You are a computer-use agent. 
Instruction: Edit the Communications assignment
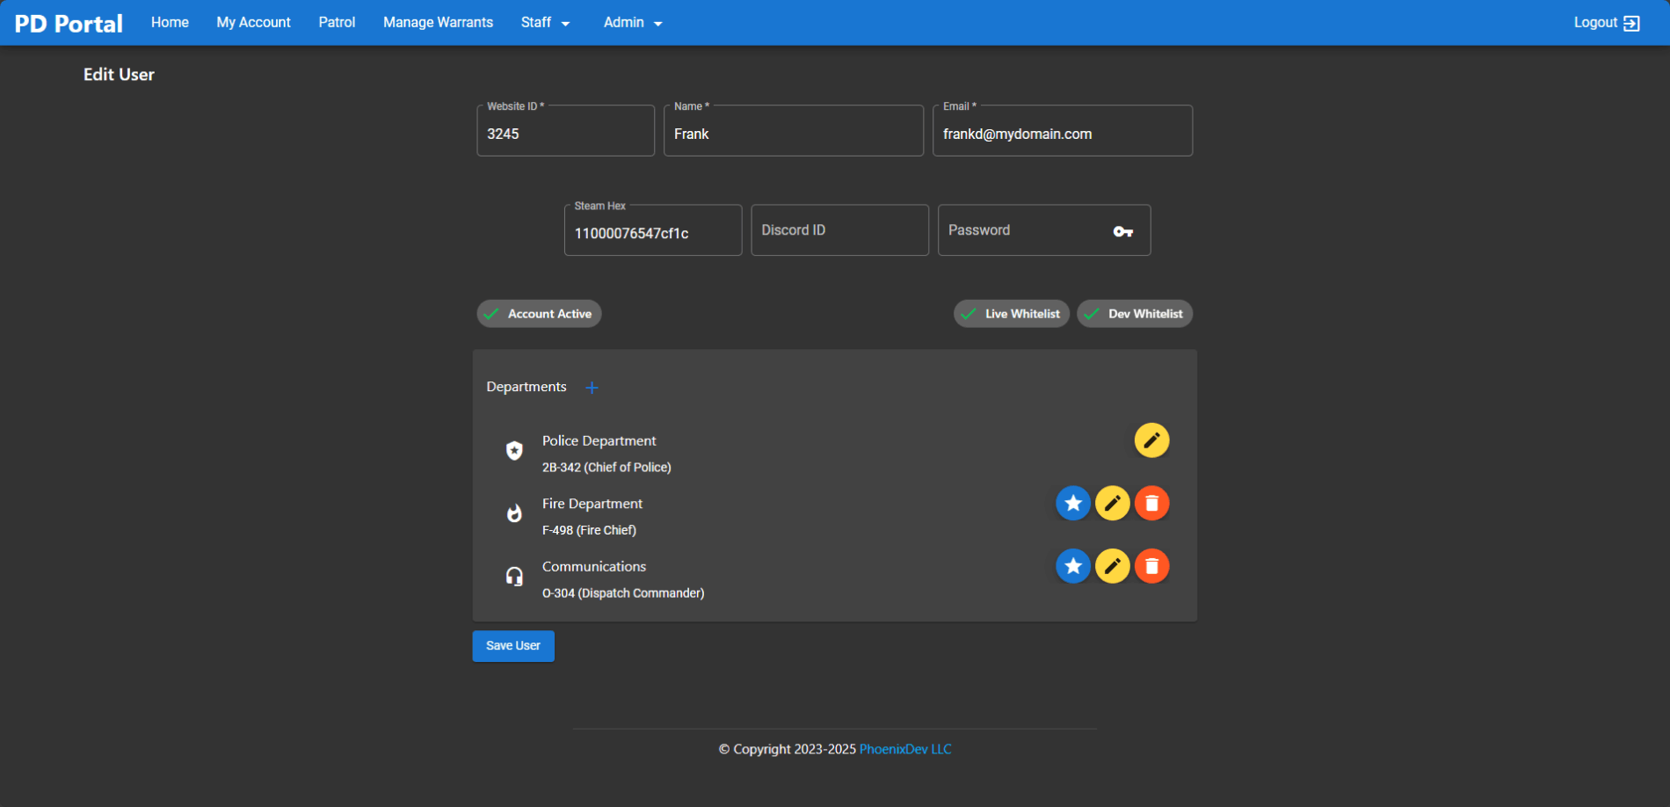coord(1112,565)
